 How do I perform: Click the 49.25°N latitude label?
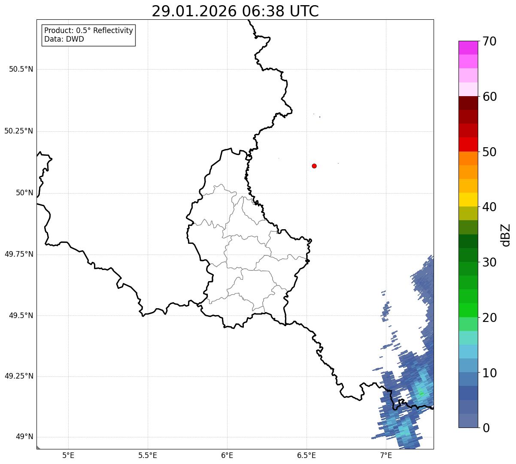(19, 376)
